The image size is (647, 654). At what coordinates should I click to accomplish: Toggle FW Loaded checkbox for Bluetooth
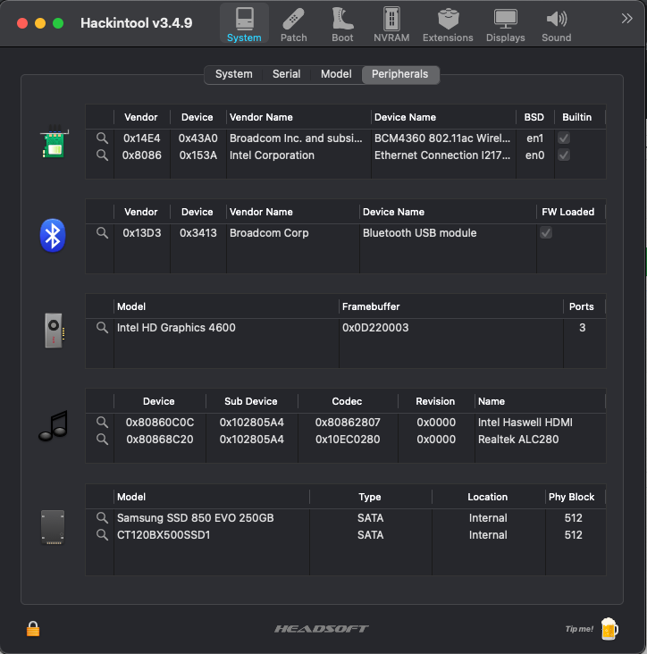point(546,232)
